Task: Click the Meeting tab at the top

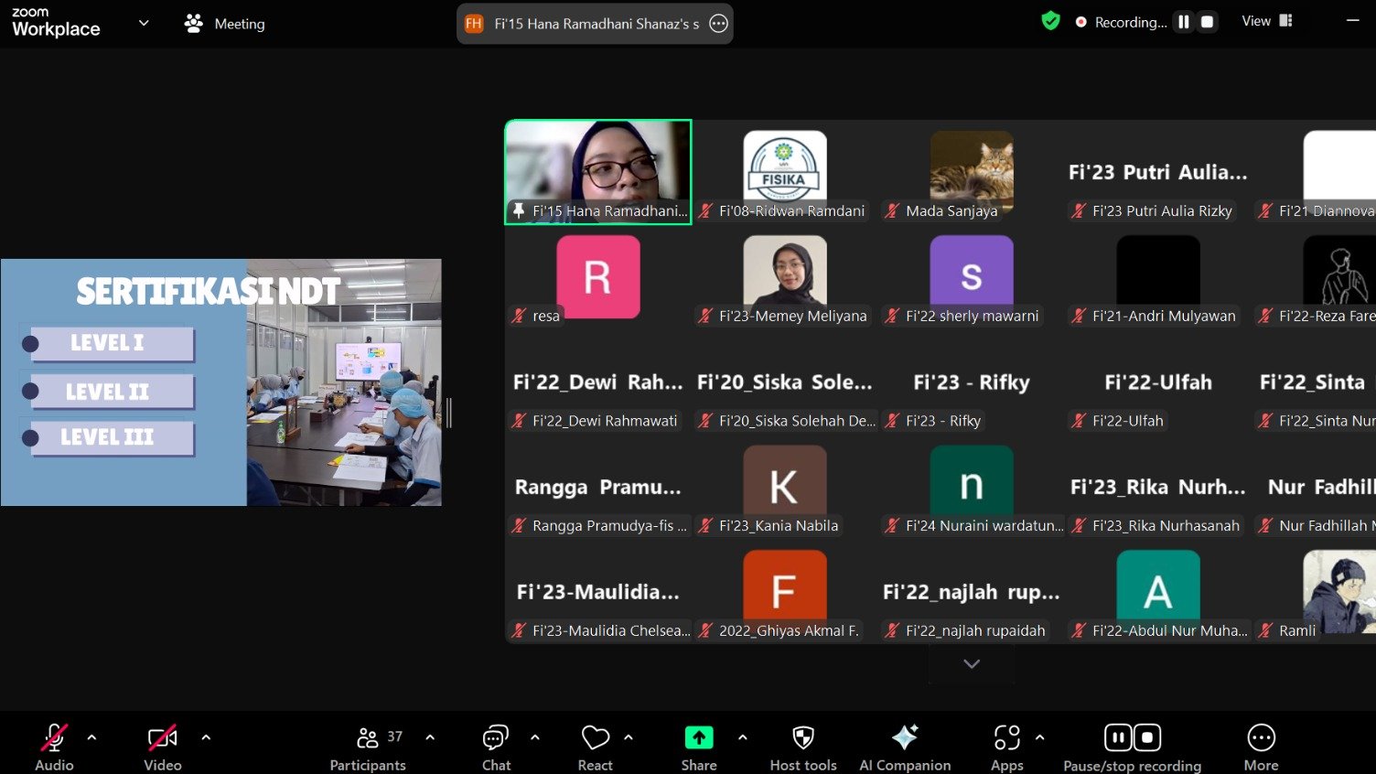Action: click(x=225, y=24)
